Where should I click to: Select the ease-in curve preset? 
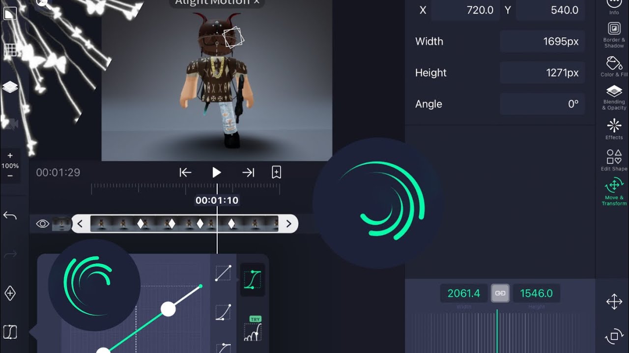223,312
